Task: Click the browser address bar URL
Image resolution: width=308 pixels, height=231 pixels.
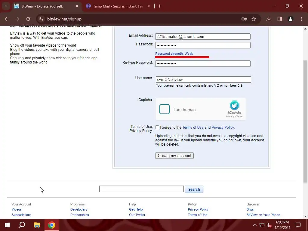Action: click(64, 19)
